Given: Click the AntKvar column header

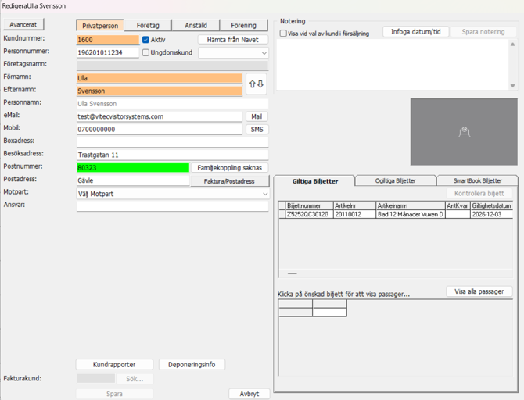Looking at the screenshot, I should [458, 205].
